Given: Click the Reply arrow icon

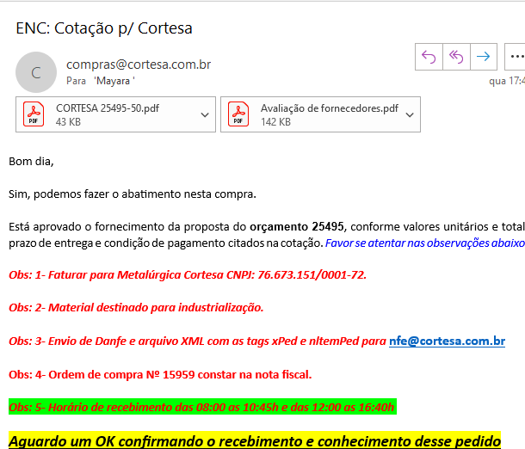Looking at the screenshot, I should point(428,57).
